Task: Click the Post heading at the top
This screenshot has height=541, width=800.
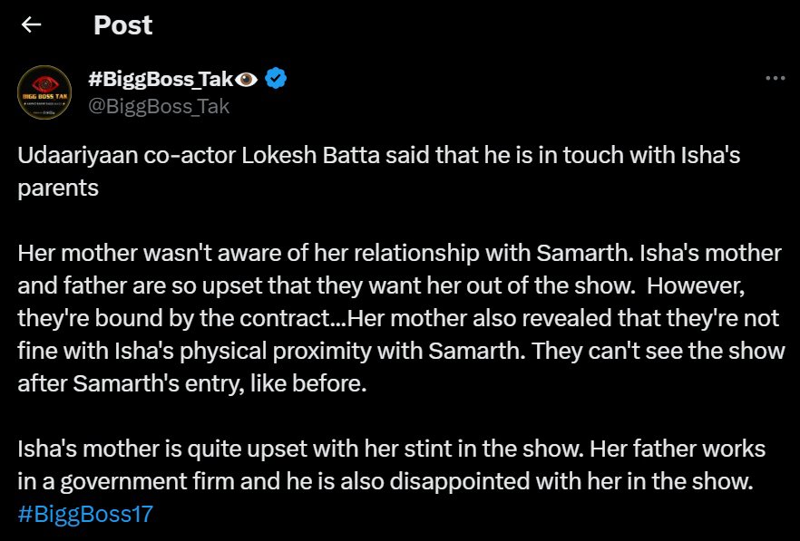Action: pyautogui.click(x=123, y=25)
